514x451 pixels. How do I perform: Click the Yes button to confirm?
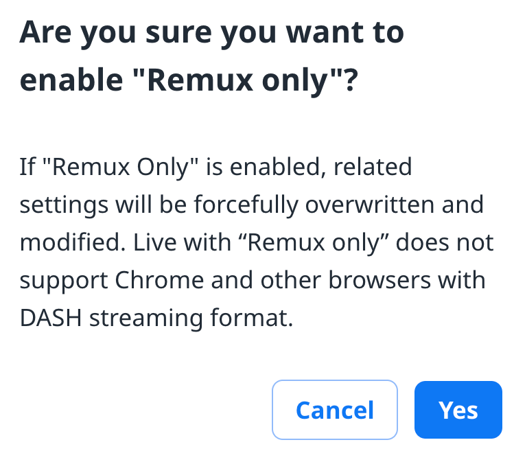[x=458, y=410]
